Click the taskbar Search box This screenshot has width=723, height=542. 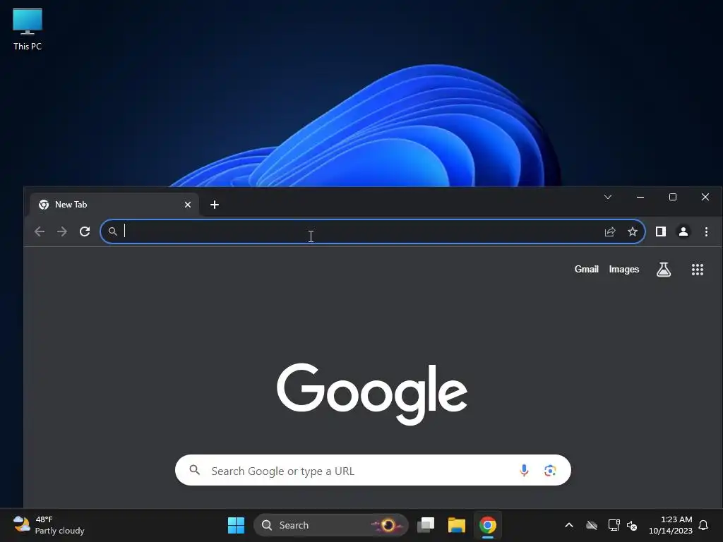(331, 525)
